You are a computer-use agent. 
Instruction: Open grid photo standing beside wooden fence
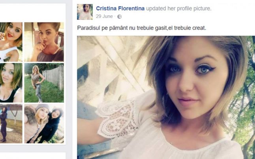click(44, 83)
